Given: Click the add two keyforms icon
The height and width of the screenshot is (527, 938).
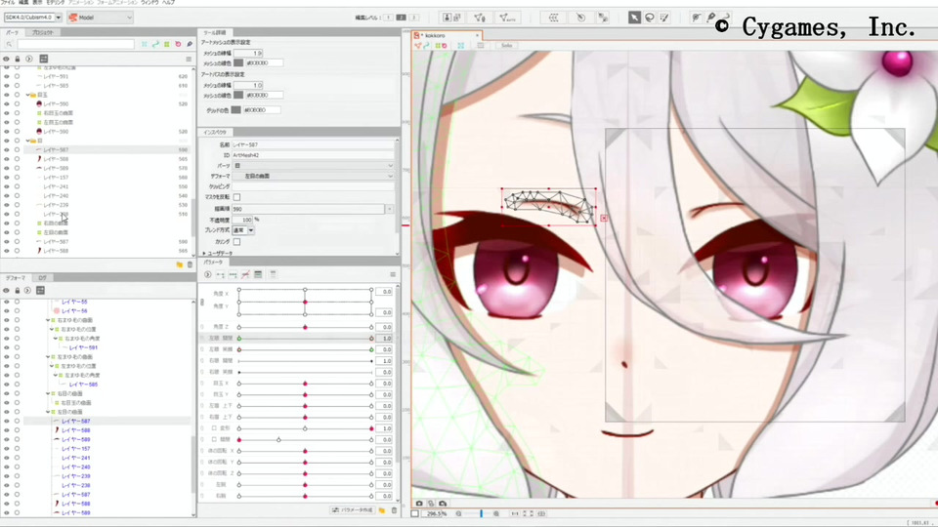Looking at the screenshot, I should (x=220, y=275).
